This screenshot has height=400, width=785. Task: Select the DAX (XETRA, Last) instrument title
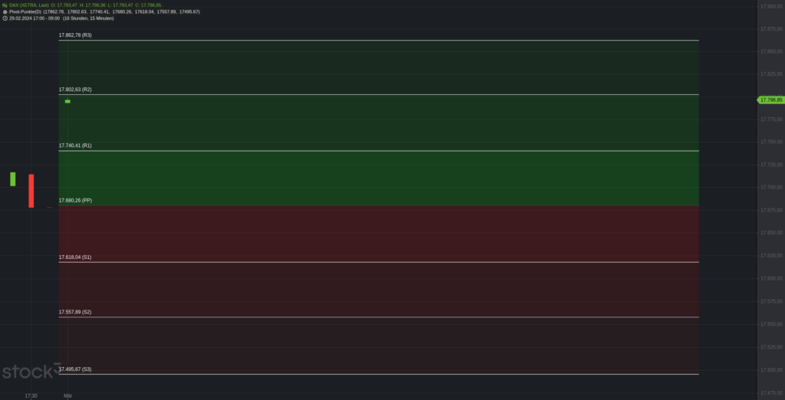[29, 5]
